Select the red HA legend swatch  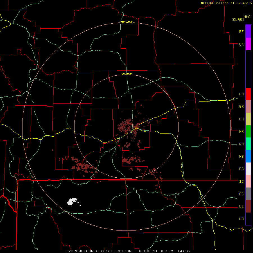pyautogui.click(x=248, y=94)
